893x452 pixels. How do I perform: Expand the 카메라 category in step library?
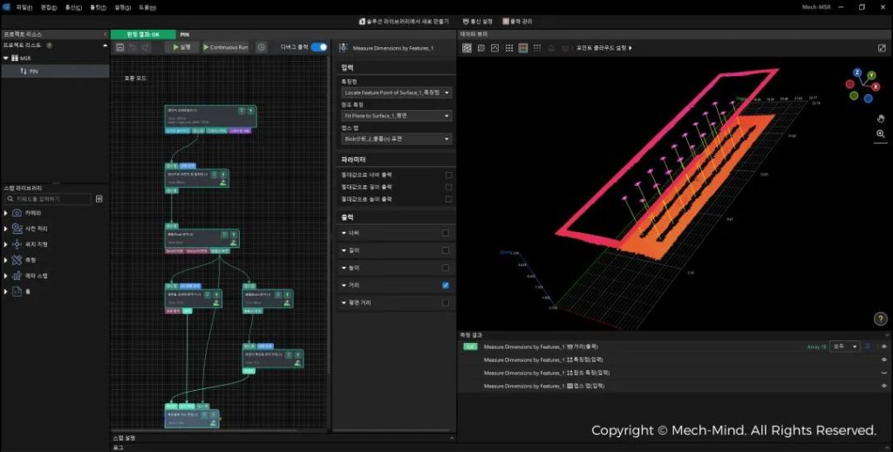(7, 213)
